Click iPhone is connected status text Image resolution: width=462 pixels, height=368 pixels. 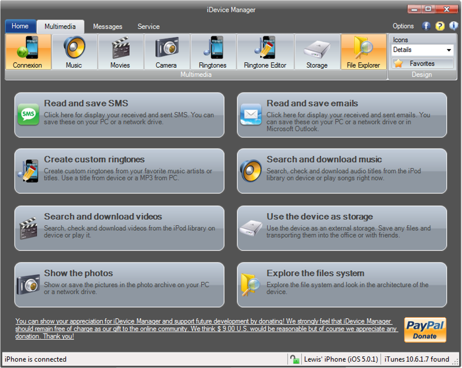pyautogui.click(x=36, y=359)
